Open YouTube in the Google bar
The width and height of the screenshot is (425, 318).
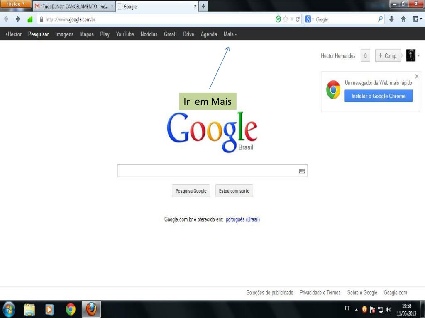[125, 34]
